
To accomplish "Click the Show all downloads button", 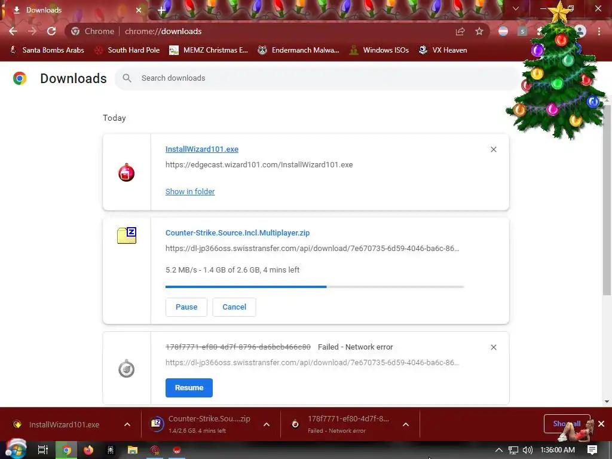I will (567, 424).
